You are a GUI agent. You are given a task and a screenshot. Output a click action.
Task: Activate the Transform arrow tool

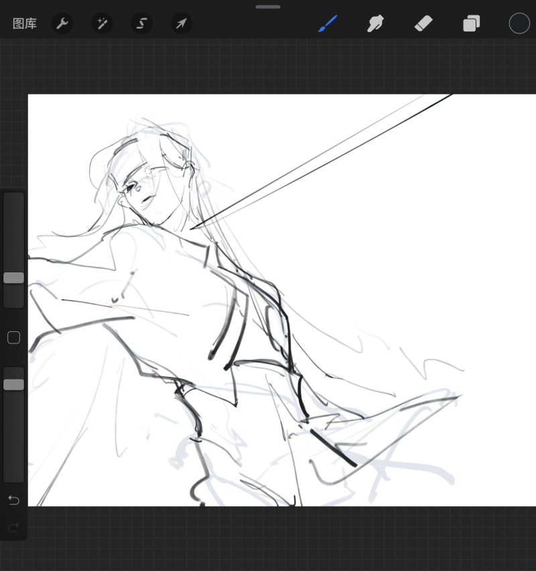pyautogui.click(x=182, y=23)
